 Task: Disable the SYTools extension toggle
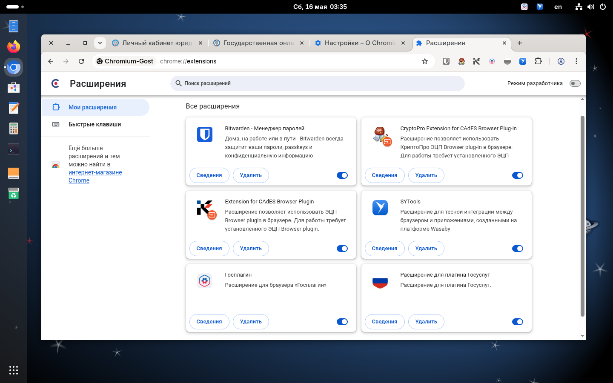tap(518, 249)
